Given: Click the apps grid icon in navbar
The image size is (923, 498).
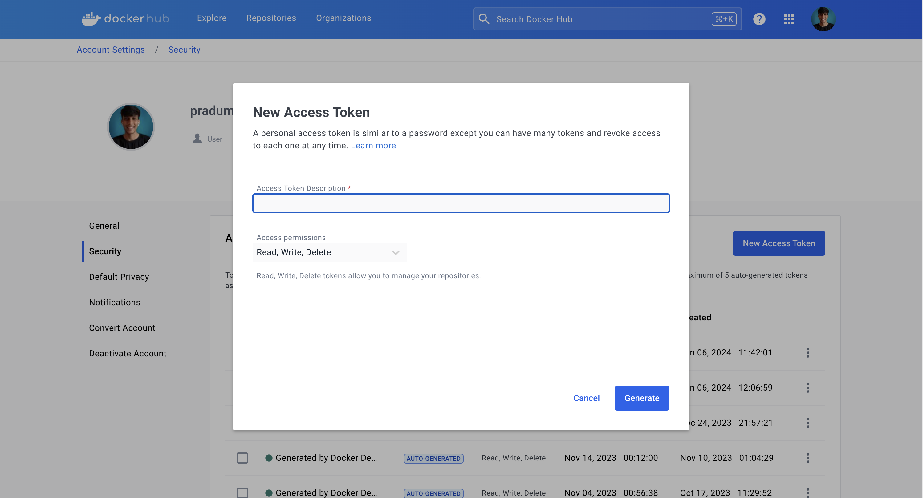Looking at the screenshot, I should coord(788,19).
